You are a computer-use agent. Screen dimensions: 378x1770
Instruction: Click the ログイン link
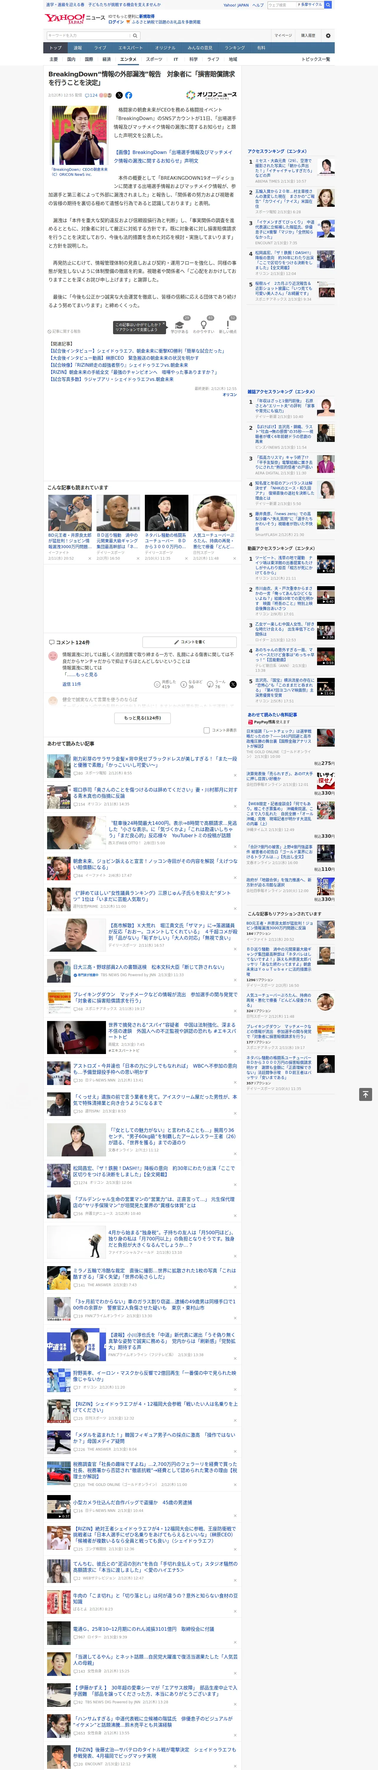pyautogui.click(x=116, y=22)
